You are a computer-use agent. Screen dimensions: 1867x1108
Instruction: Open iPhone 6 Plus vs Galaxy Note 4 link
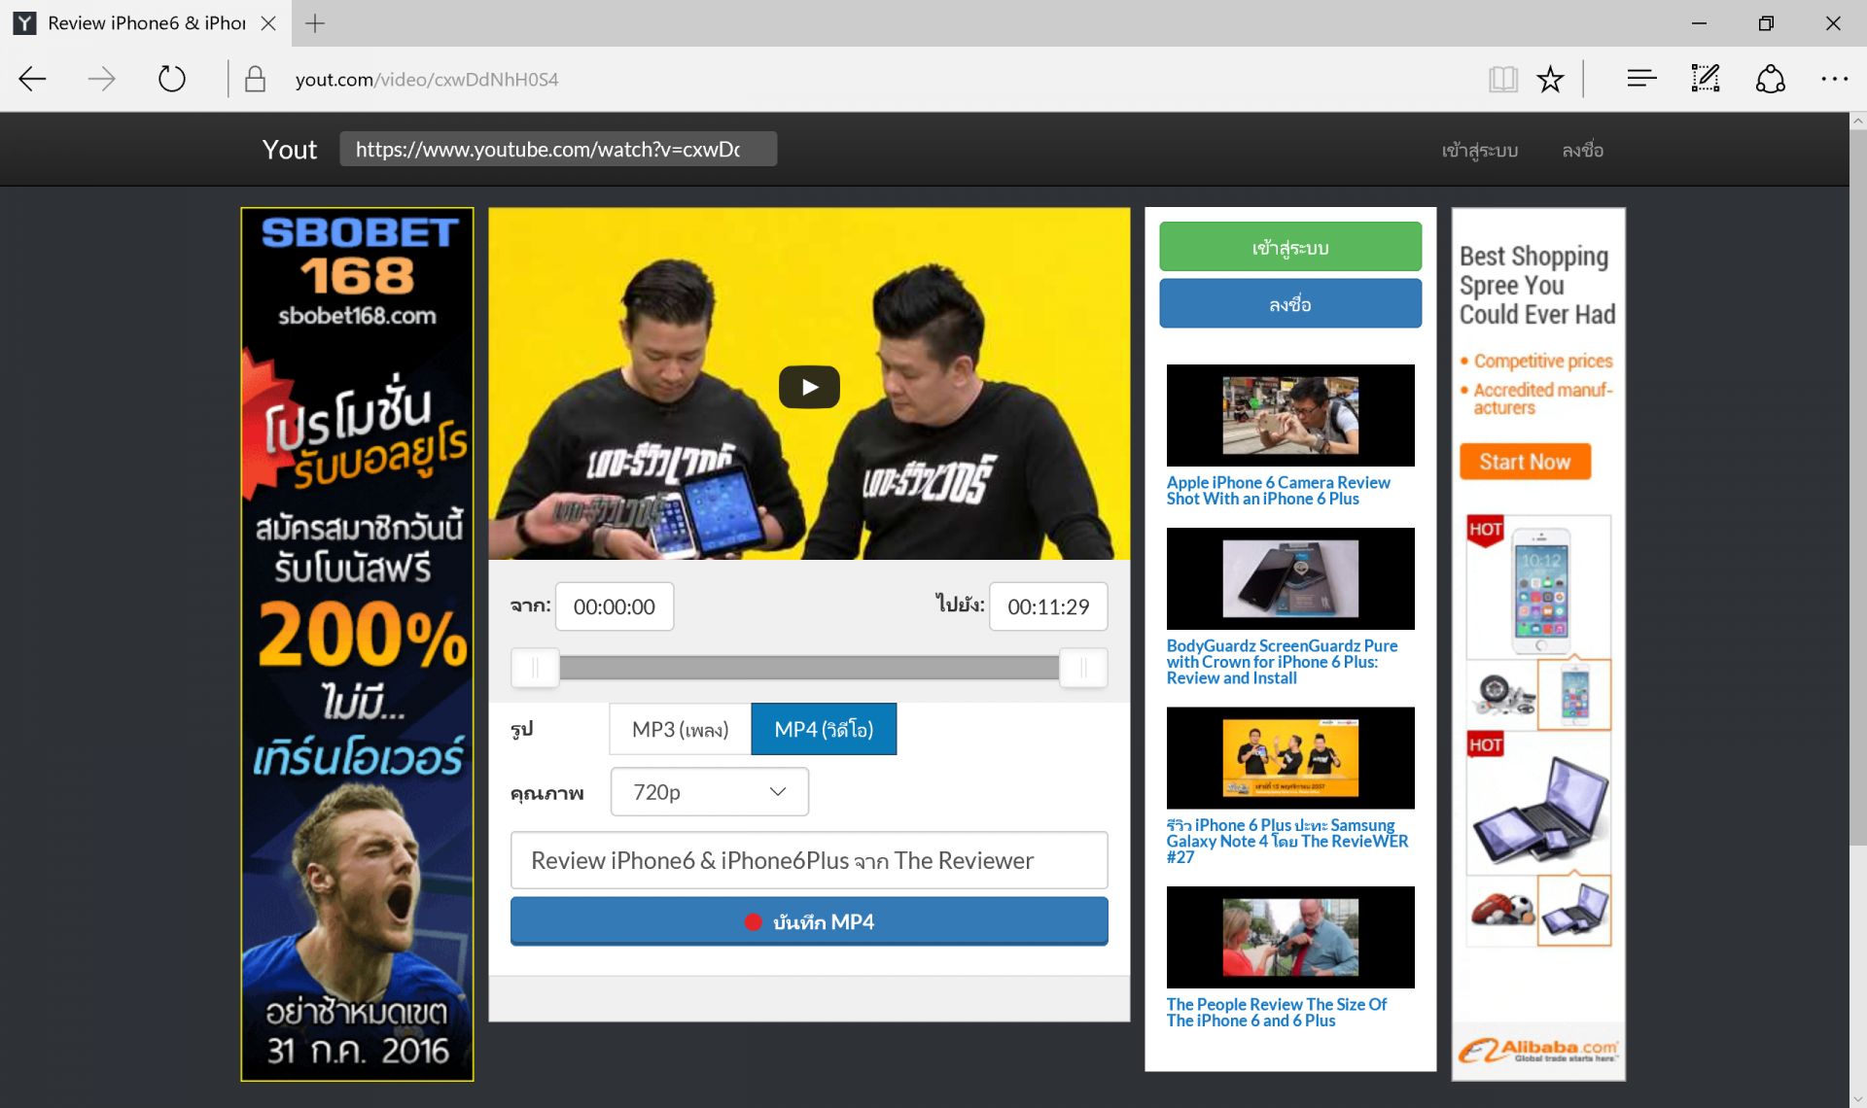pyautogui.click(x=1286, y=841)
